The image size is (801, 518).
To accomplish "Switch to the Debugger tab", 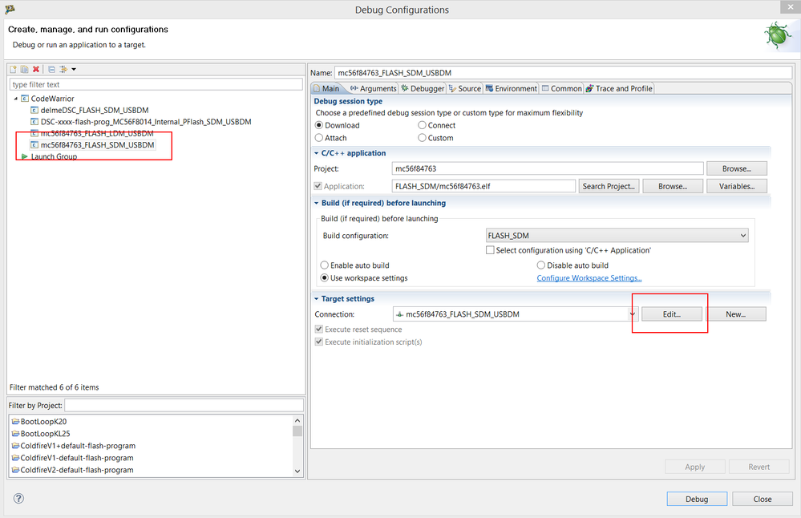I will [423, 88].
